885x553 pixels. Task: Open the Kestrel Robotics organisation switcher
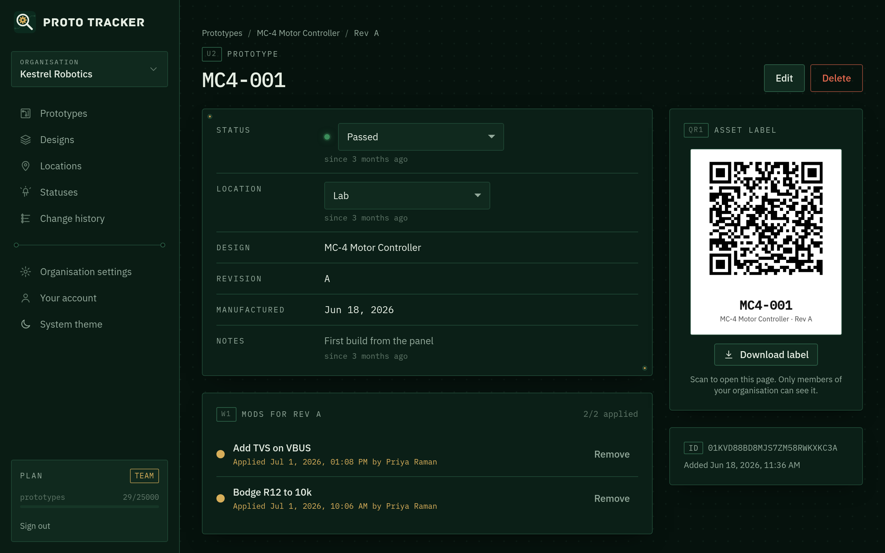coord(90,69)
